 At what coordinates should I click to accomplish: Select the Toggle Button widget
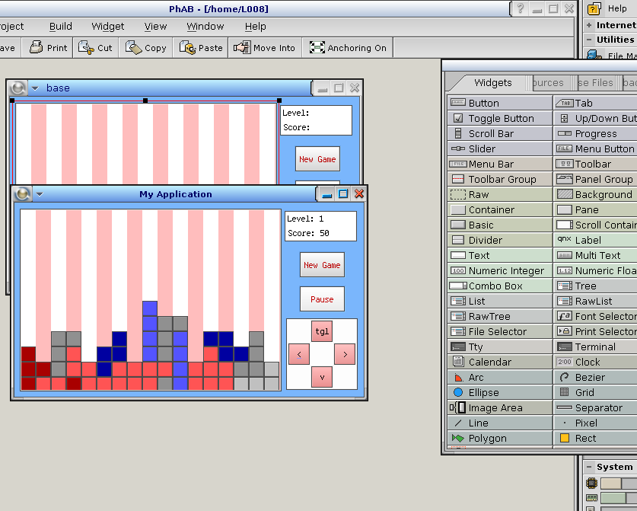[x=500, y=118]
